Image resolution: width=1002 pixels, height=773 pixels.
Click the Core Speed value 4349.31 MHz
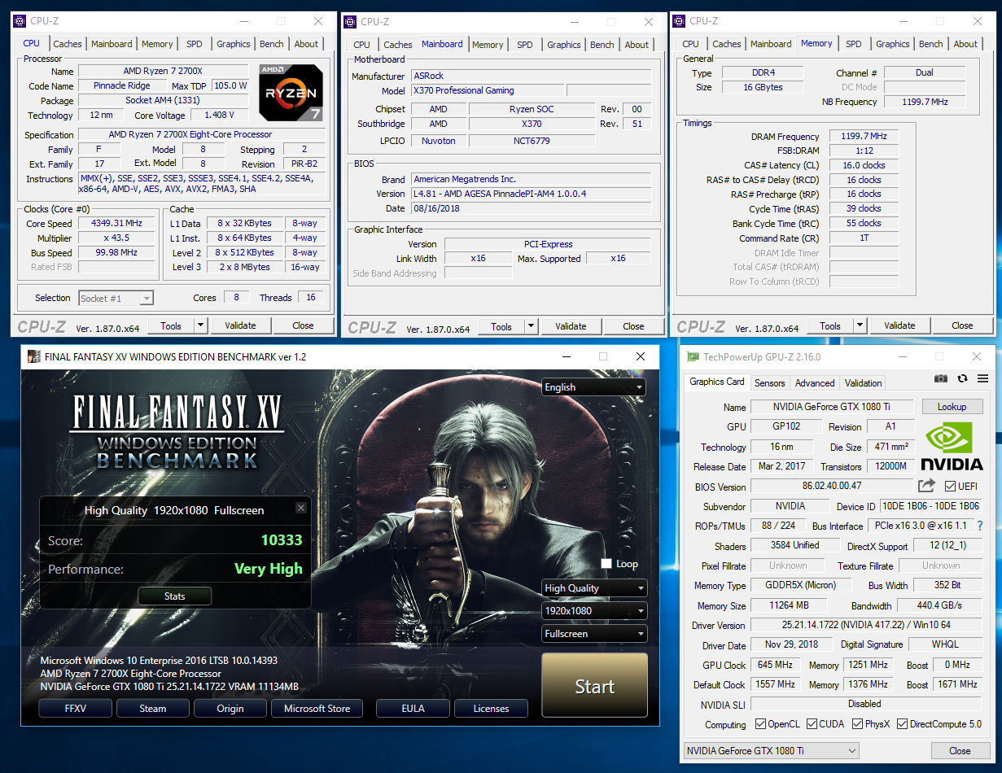tap(118, 224)
